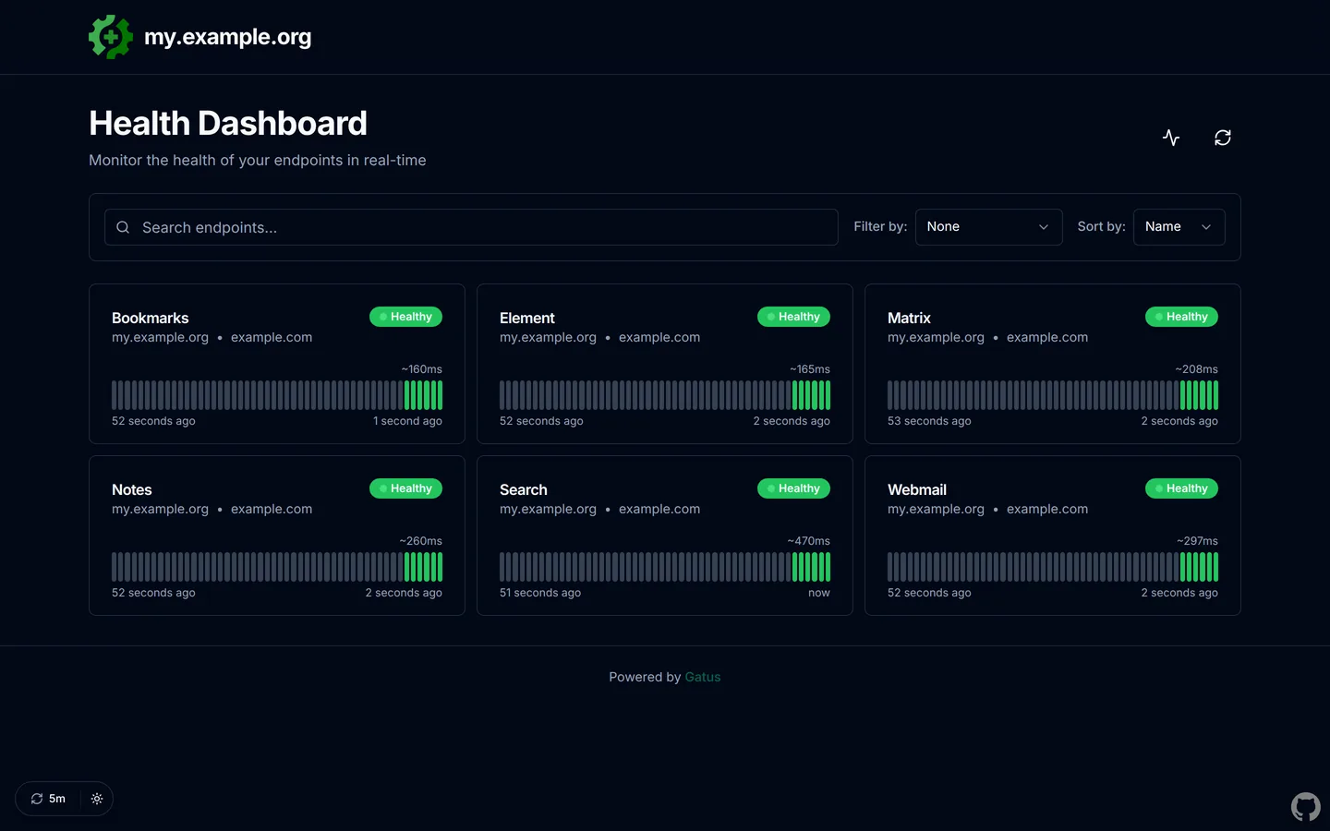
Task: Click ~165ms response time on Element
Action: tap(810, 369)
